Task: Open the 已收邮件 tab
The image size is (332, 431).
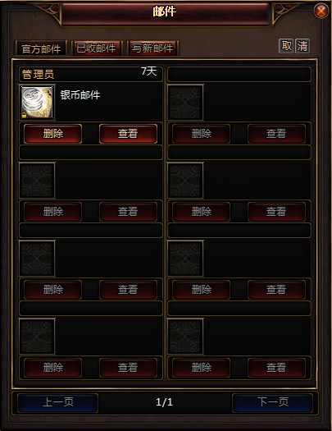Action: pos(96,48)
